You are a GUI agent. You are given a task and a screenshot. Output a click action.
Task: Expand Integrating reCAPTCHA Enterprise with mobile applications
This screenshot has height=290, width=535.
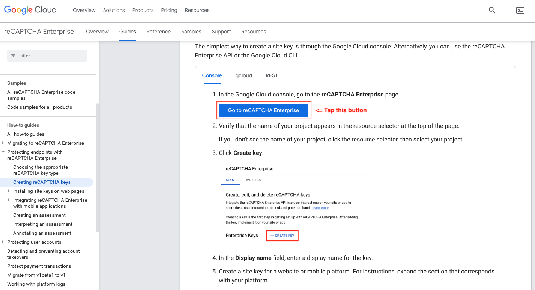point(9,200)
